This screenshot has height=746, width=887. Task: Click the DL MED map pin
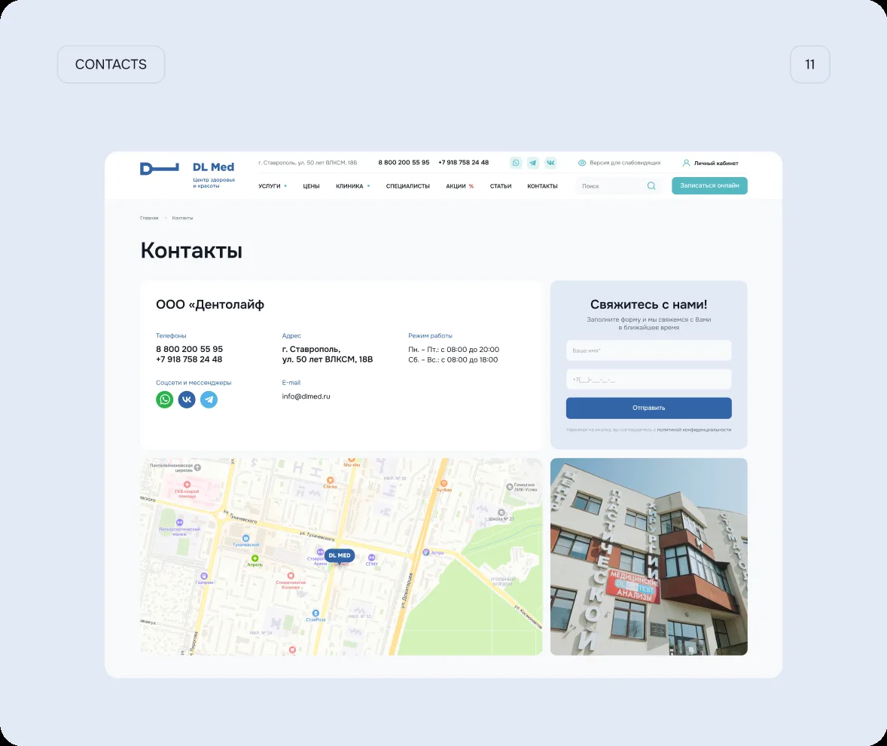(340, 555)
